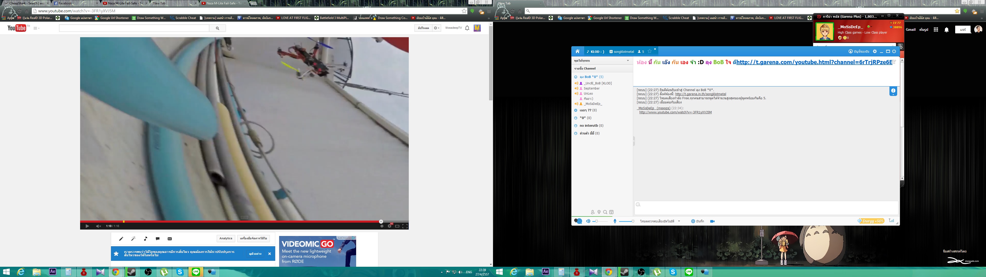Unmute the YouTube video sound
This screenshot has width=986, height=277.
click(98, 226)
